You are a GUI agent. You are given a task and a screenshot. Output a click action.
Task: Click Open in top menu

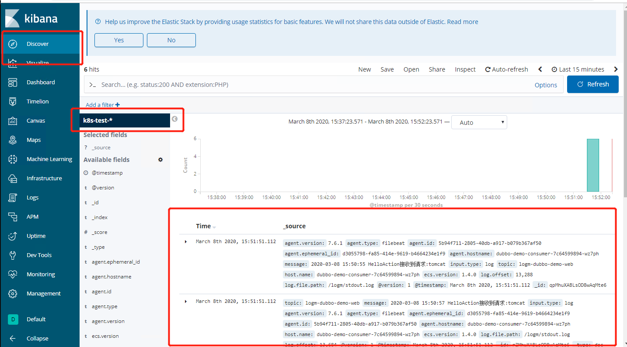[x=411, y=69]
